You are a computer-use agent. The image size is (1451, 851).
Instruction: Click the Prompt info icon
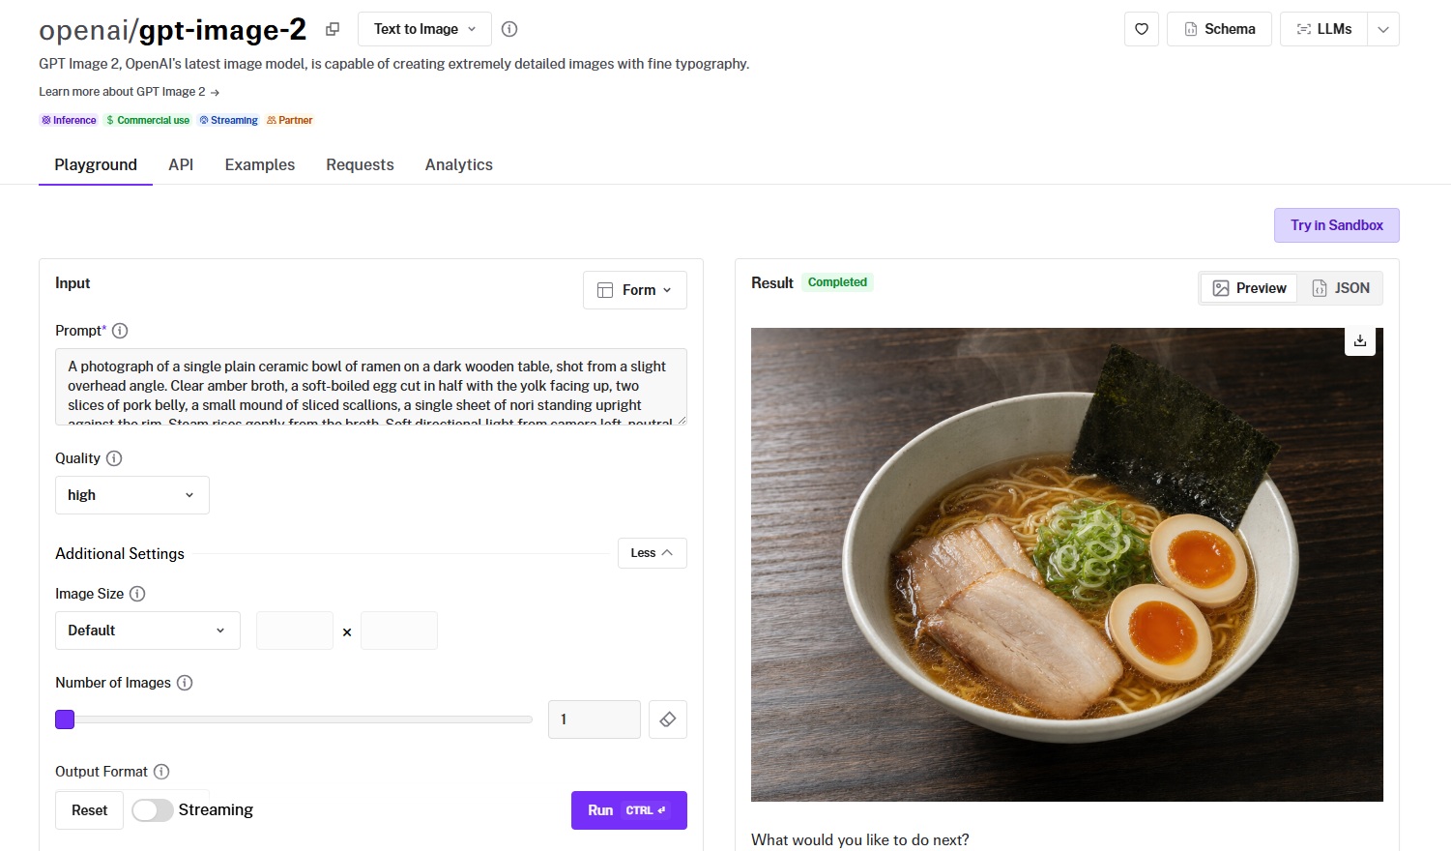tap(120, 331)
